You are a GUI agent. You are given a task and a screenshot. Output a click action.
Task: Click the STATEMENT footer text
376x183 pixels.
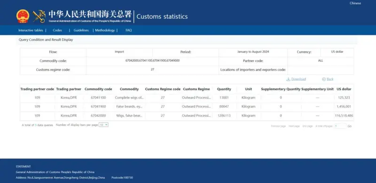click(23, 167)
